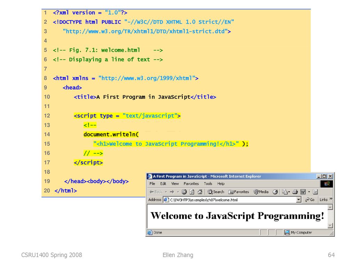Click the page icon in the address bar

click(166, 200)
